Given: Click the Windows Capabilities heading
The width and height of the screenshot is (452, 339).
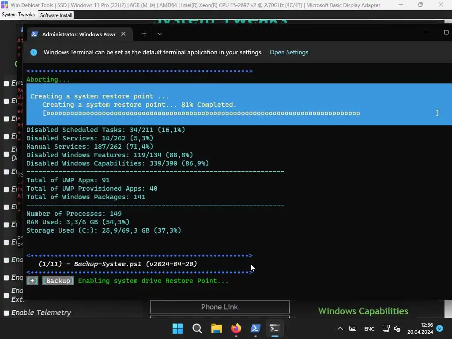Looking at the screenshot, I should click(363, 311).
